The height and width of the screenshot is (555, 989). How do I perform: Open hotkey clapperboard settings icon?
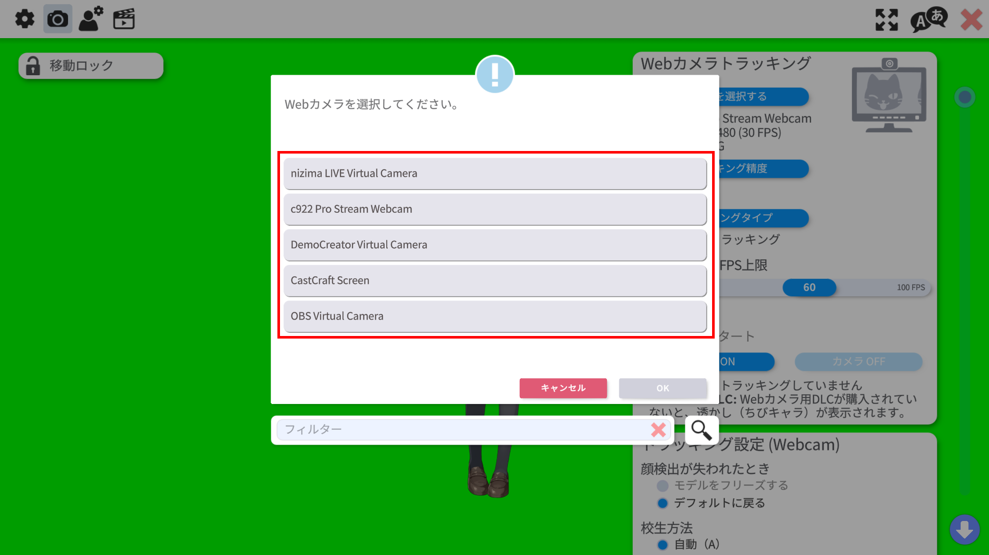point(124,19)
